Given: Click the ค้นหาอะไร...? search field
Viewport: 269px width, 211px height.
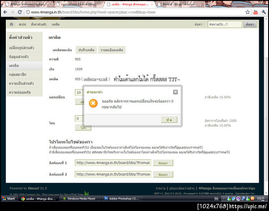Looking at the screenshot, I should pyautogui.click(x=225, y=24).
